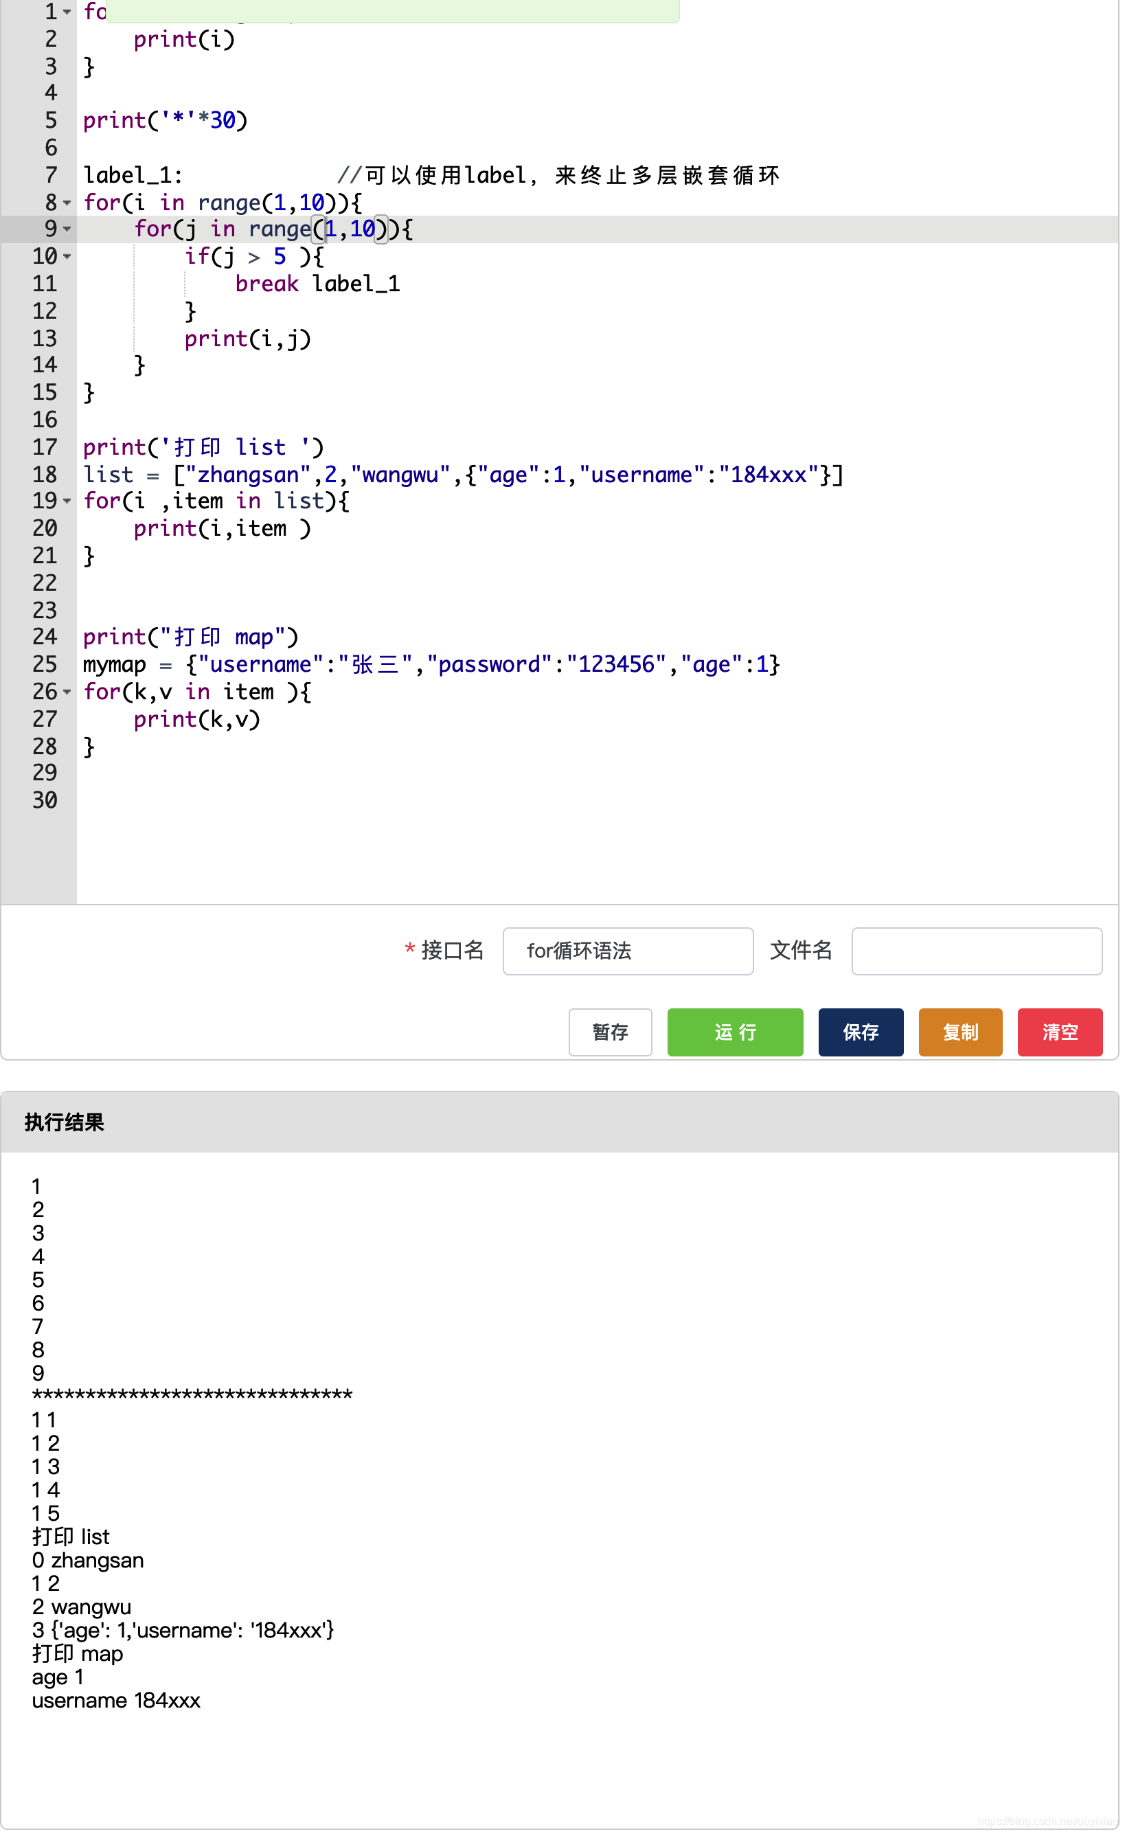The height and width of the screenshot is (1834, 1125).
Task: Click line 27 print(k,v)
Action: click(197, 721)
